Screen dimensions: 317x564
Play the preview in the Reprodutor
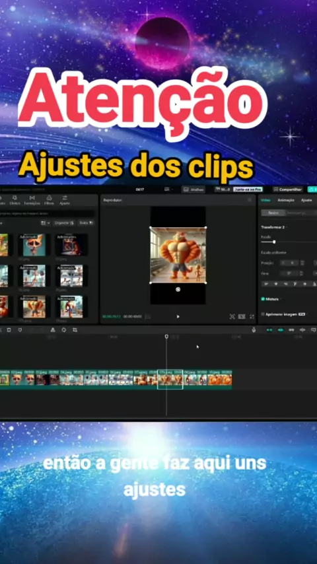click(x=178, y=316)
